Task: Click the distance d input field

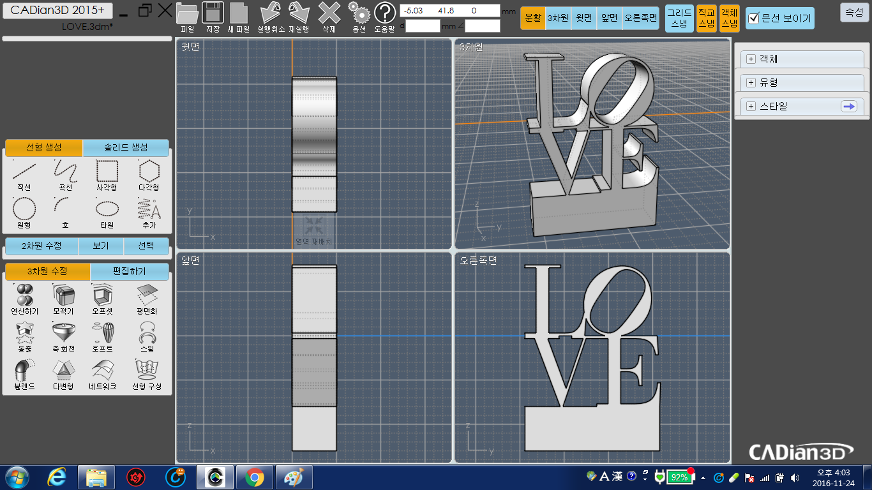Action: (423, 26)
